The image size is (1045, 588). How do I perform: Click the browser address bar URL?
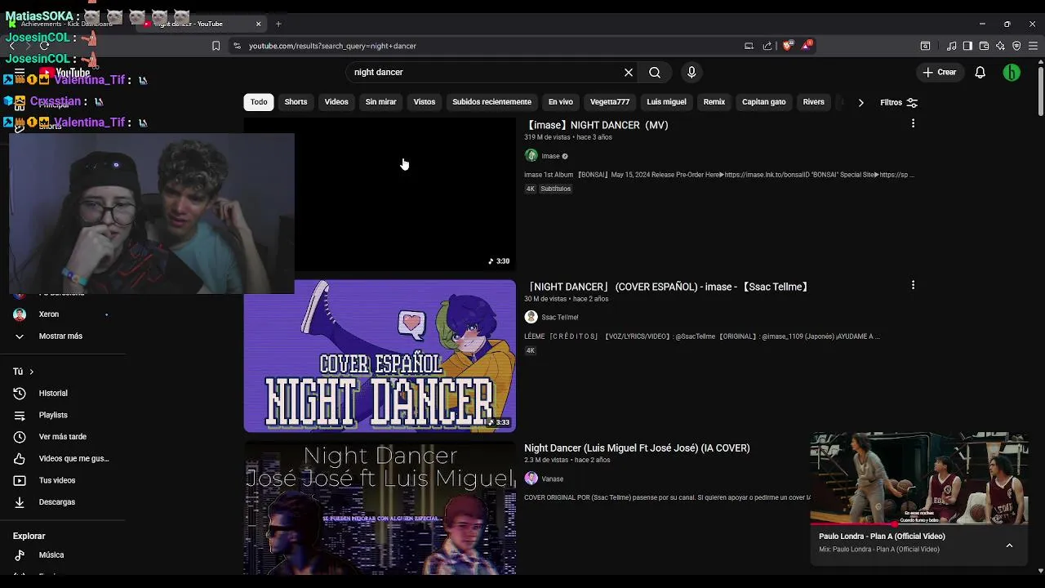332,46
